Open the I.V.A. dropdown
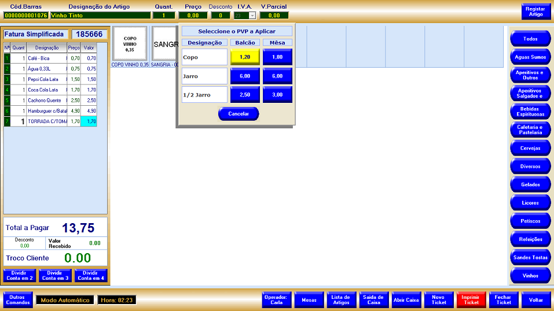Screen dimensions: 554x311 pyautogui.click(x=252, y=16)
